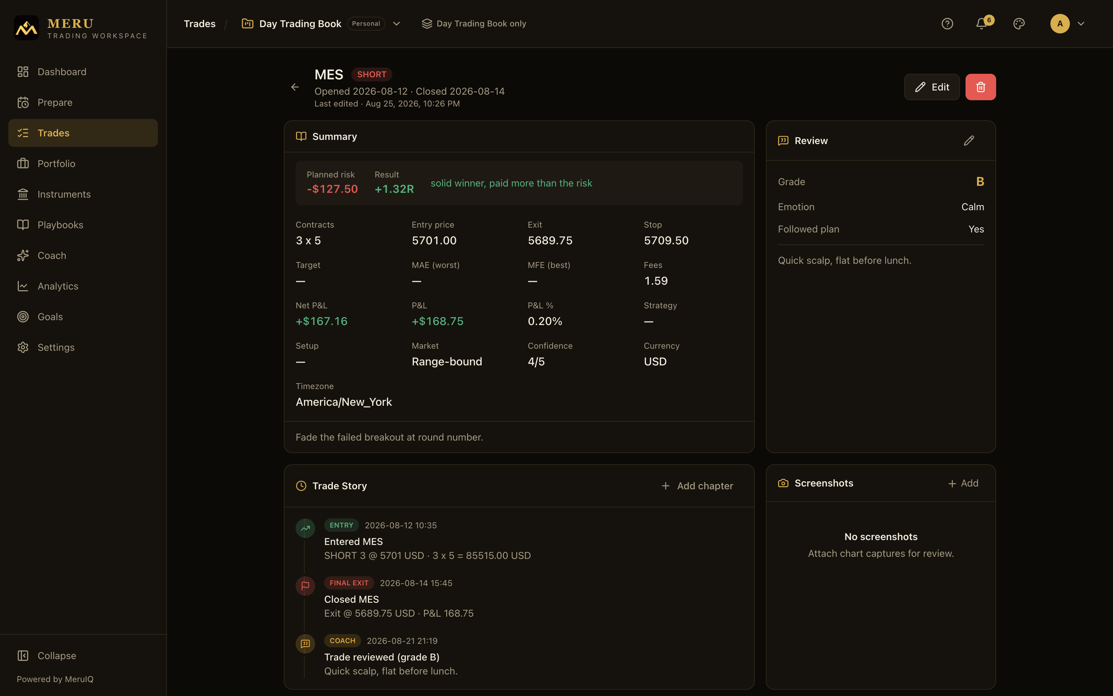Open the Coach section
Viewport: 1113px width, 696px height.
pyautogui.click(x=83, y=255)
